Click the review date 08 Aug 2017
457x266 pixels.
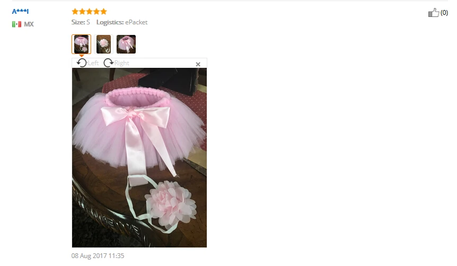tap(98, 256)
